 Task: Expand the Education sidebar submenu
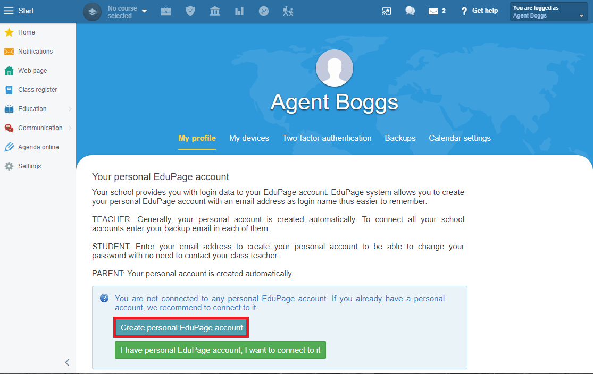coord(38,109)
